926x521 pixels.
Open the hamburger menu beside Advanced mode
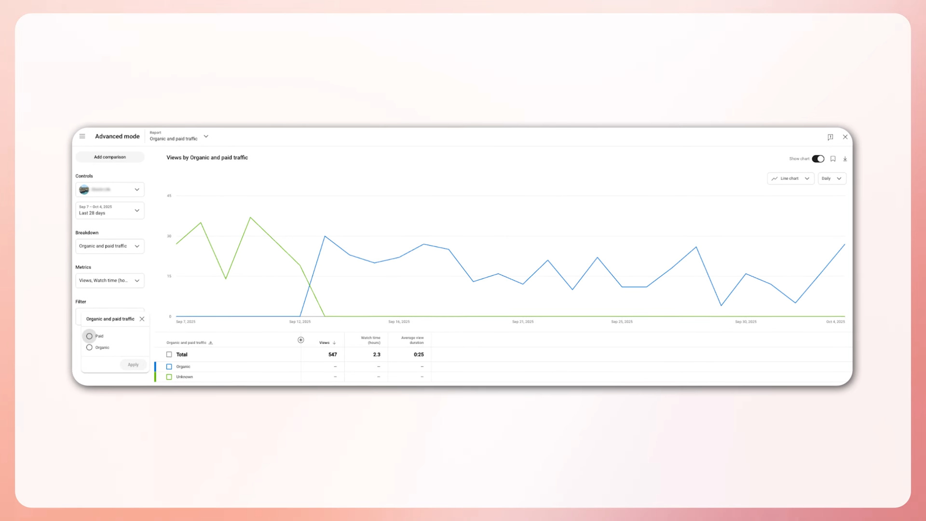82,137
